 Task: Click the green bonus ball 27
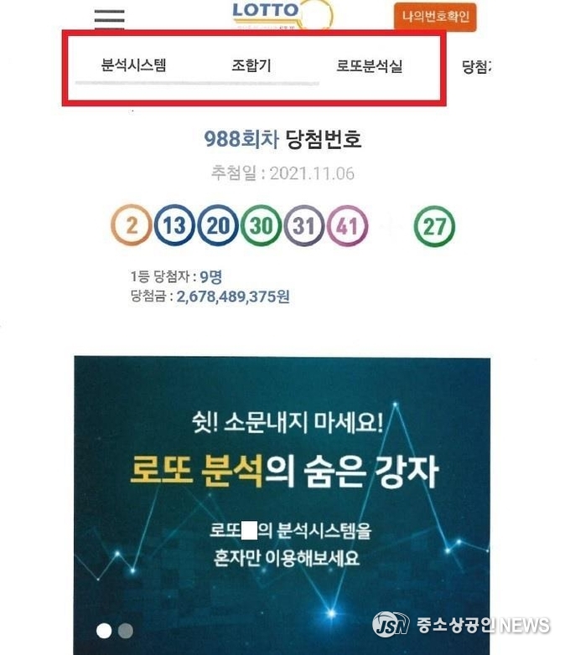click(x=434, y=227)
